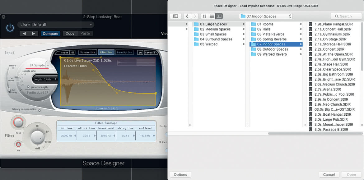The image size is (364, 180).
Task: Open the Options button in dialog
Action: point(180,174)
